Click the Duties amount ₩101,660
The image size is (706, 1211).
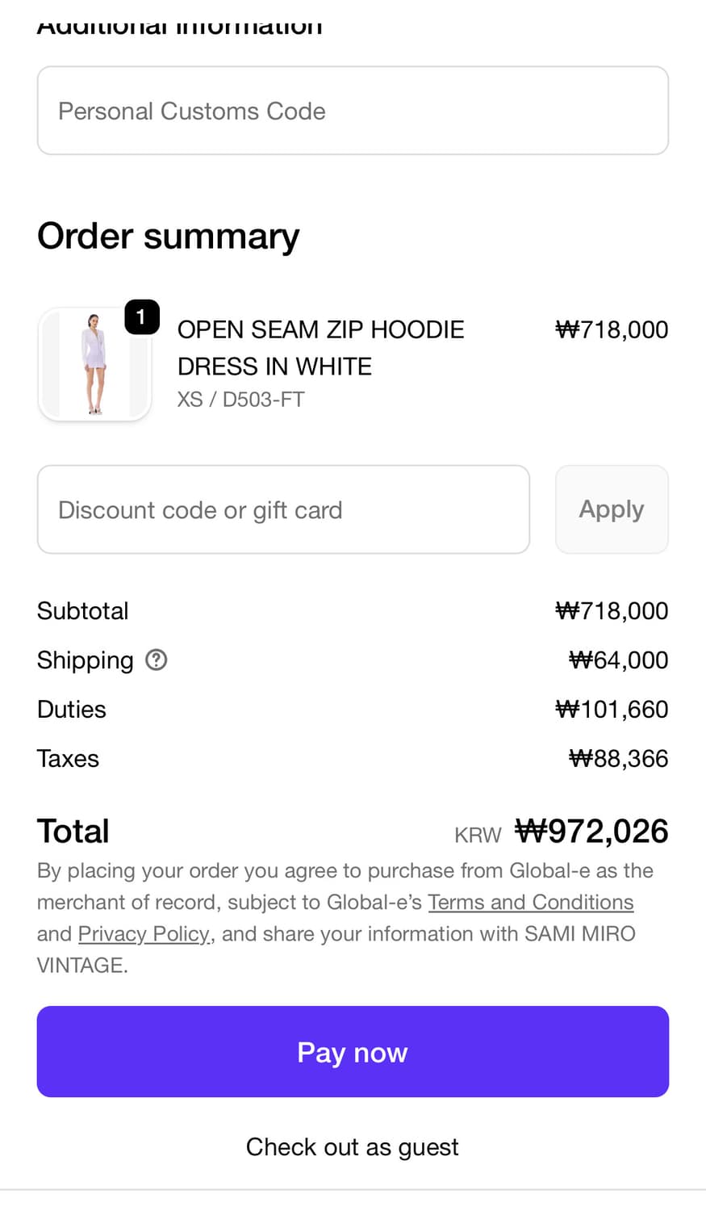[612, 710]
